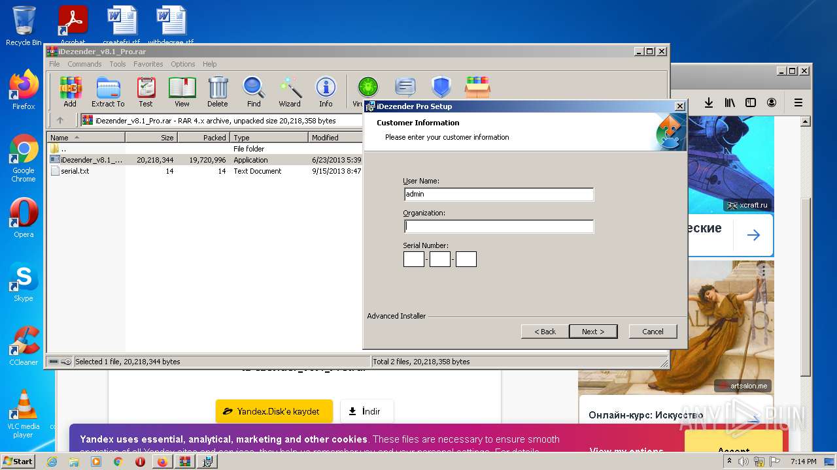Click volume icon in system tray
This screenshot has width=837, height=470.
point(743,462)
